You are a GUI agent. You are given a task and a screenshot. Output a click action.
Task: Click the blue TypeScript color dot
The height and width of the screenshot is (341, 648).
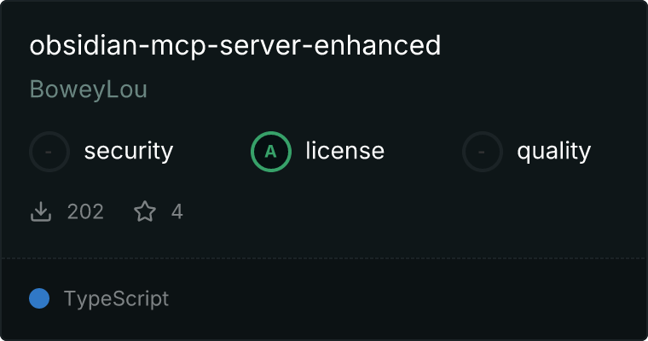39,298
